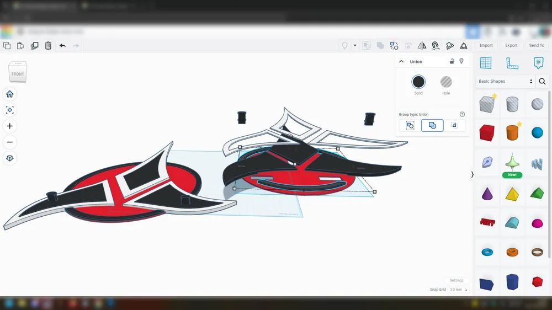Click the Export button
The width and height of the screenshot is (552, 310).
tap(511, 46)
